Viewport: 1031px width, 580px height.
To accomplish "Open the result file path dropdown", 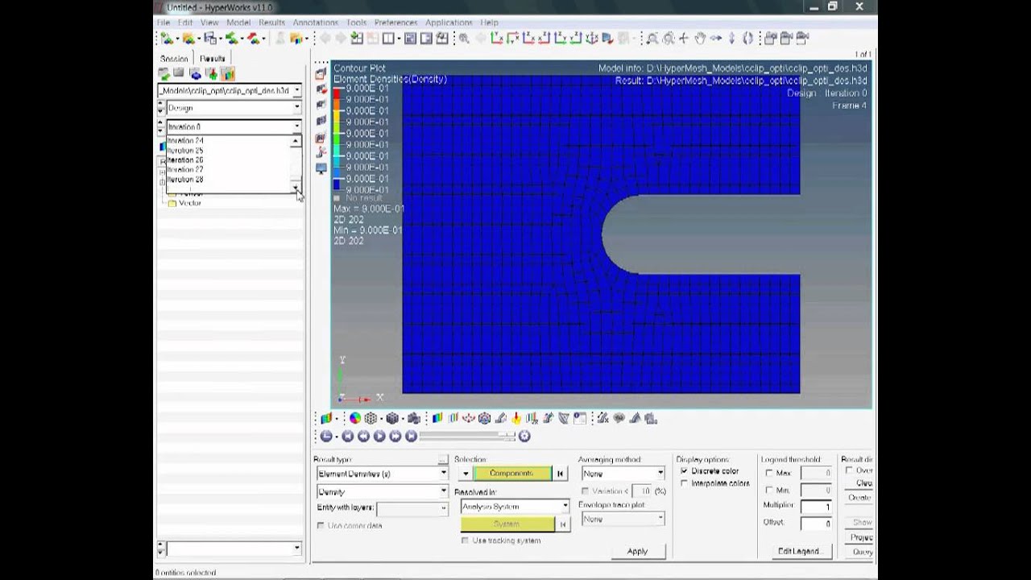I will [296, 90].
